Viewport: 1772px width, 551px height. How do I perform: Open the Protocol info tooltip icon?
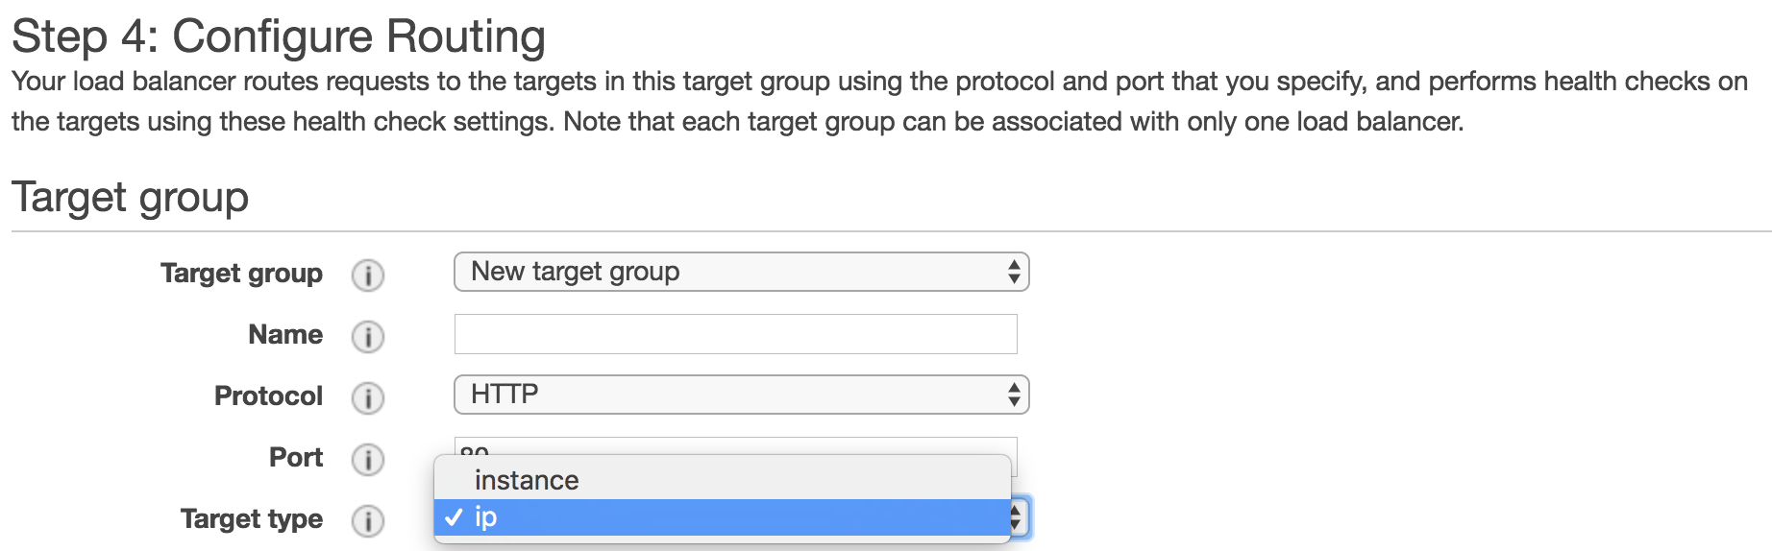click(x=367, y=398)
